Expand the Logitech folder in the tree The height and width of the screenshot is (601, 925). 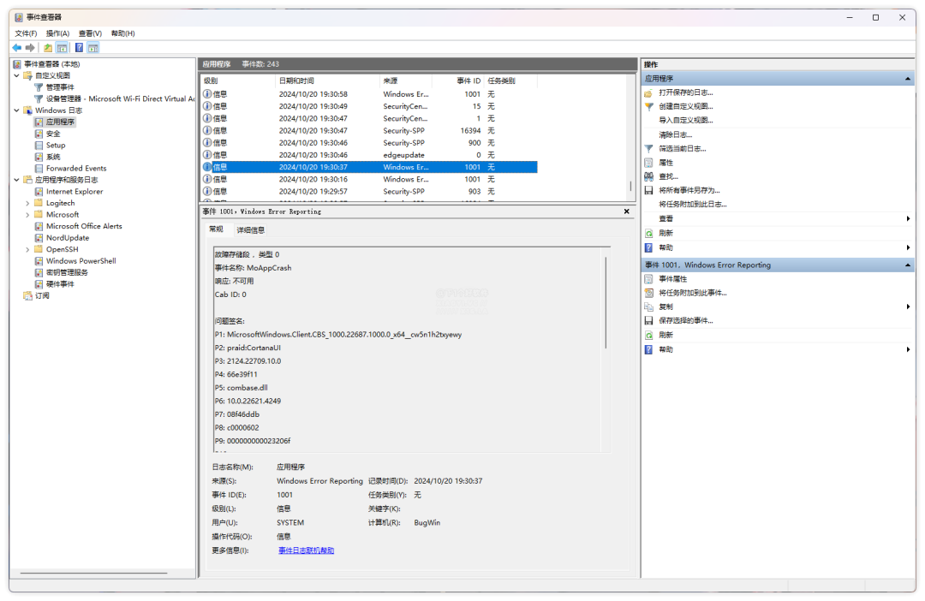click(27, 203)
